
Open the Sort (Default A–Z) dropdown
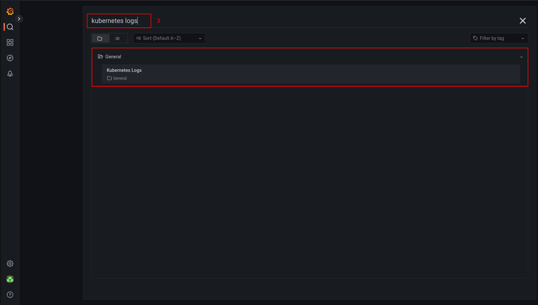click(169, 38)
